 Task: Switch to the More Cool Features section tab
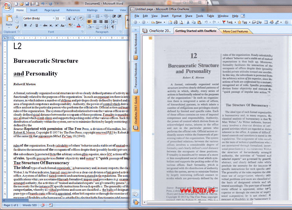[x=235, y=31]
